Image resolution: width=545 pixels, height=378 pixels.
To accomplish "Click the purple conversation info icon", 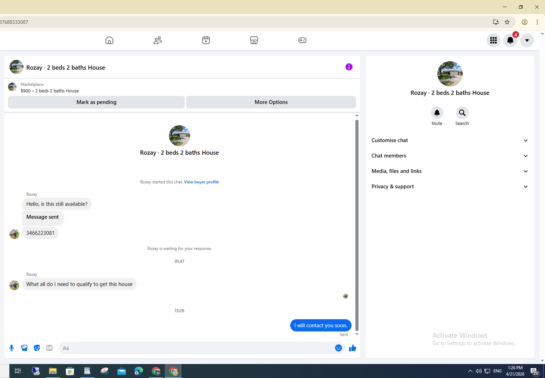I will click(349, 67).
